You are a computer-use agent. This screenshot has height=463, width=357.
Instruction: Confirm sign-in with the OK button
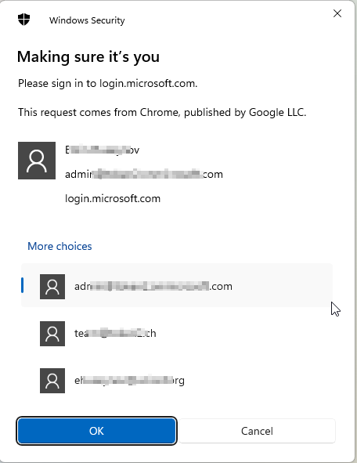[x=96, y=431]
